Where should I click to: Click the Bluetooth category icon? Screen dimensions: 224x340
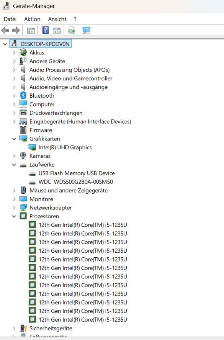23,96
